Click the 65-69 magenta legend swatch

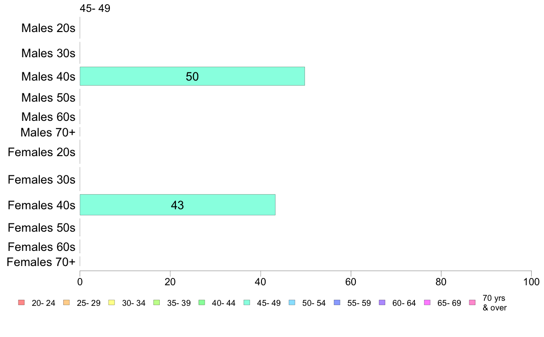427,303
